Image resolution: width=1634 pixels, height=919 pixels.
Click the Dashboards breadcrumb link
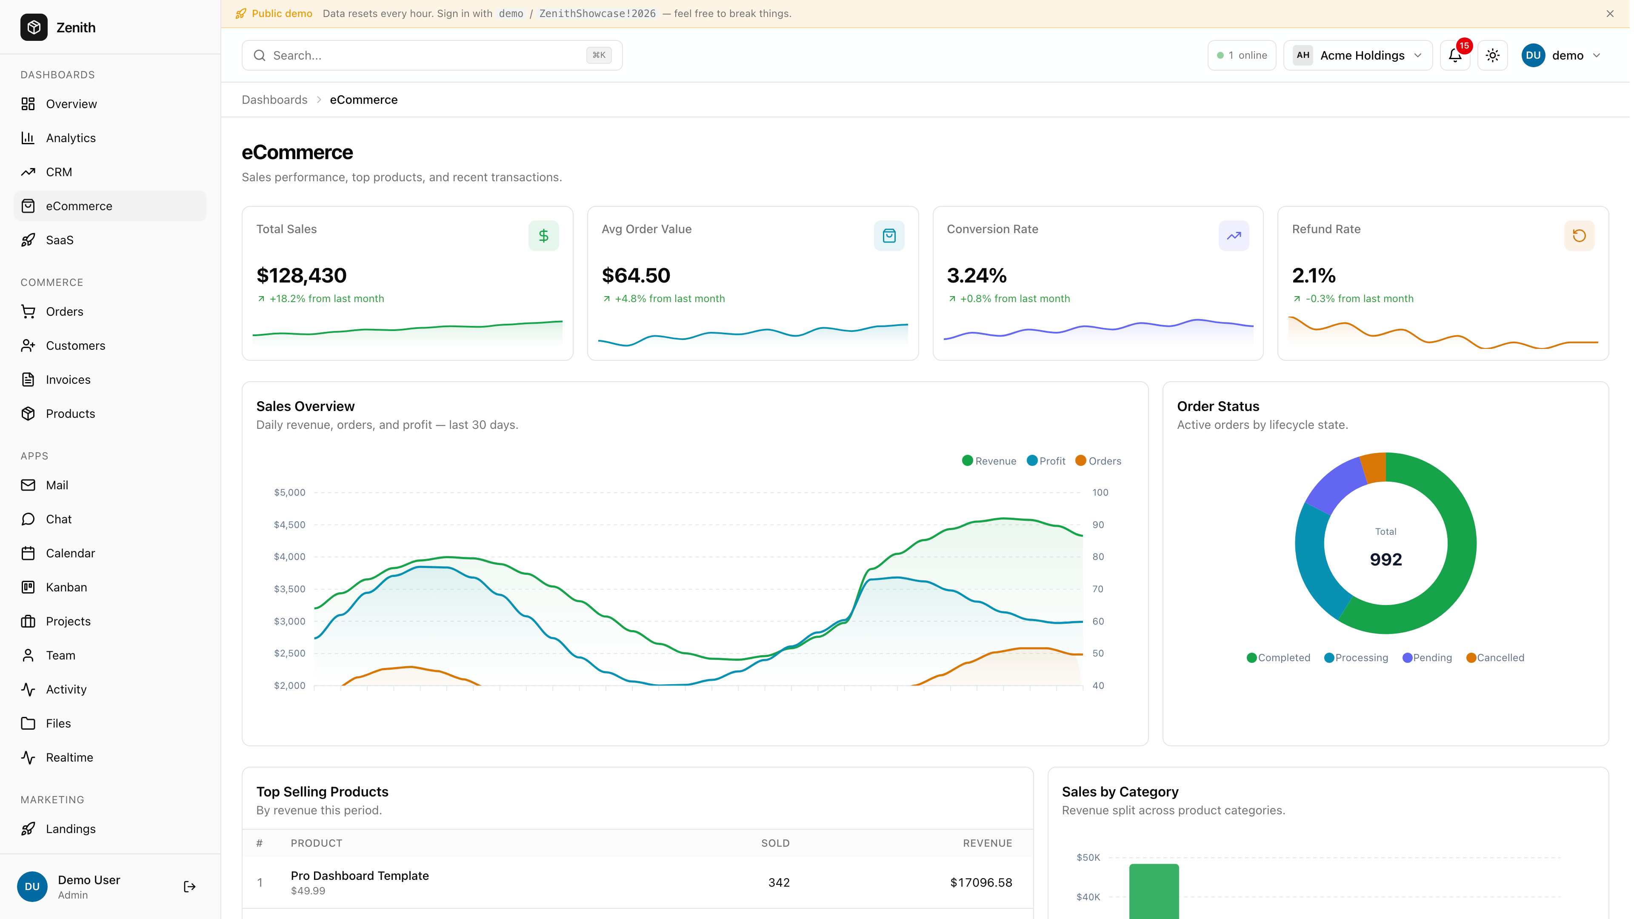pos(274,100)
